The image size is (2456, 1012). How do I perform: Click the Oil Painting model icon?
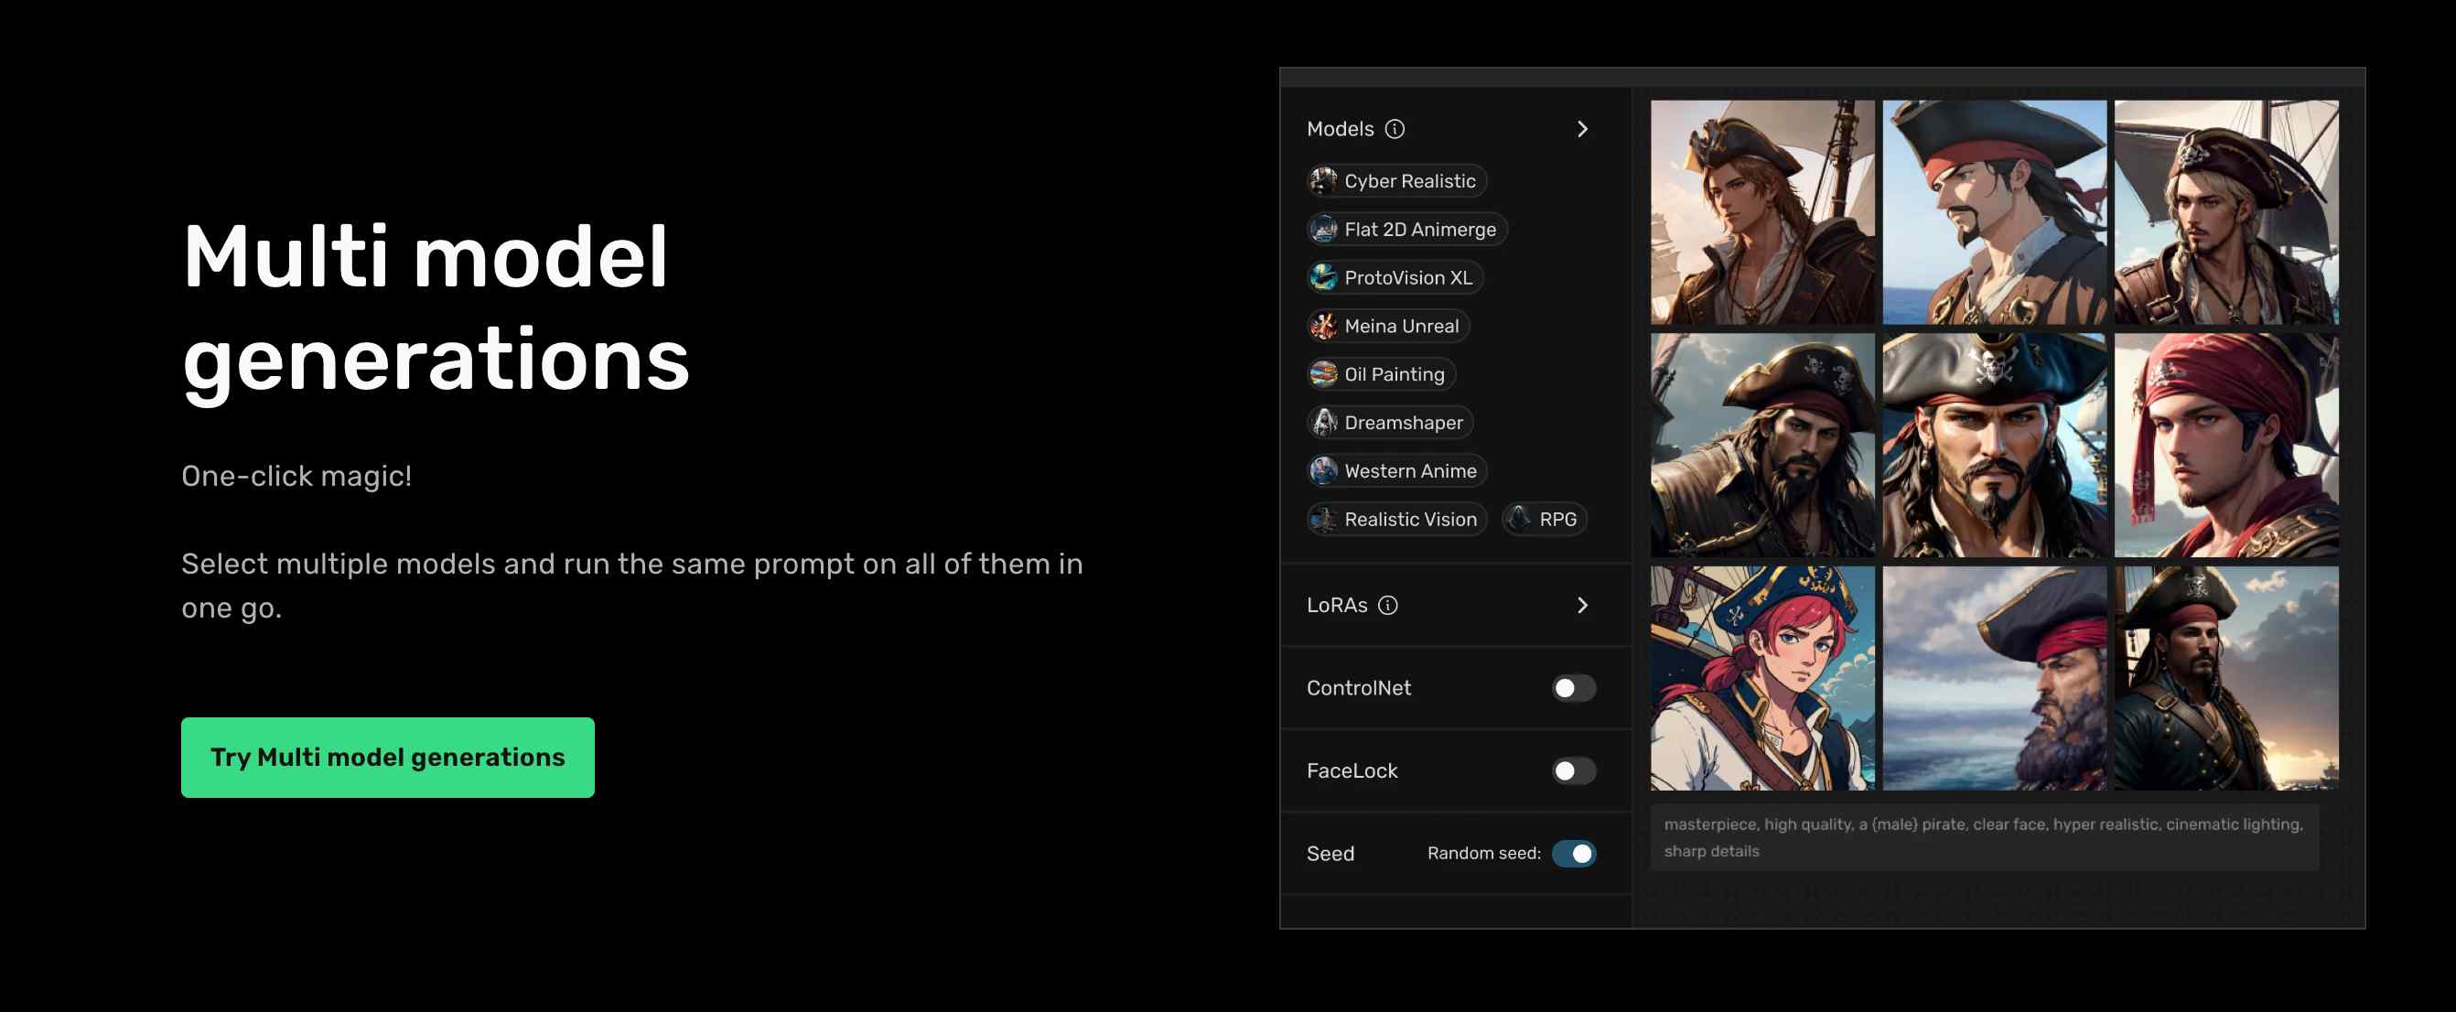1323,374
